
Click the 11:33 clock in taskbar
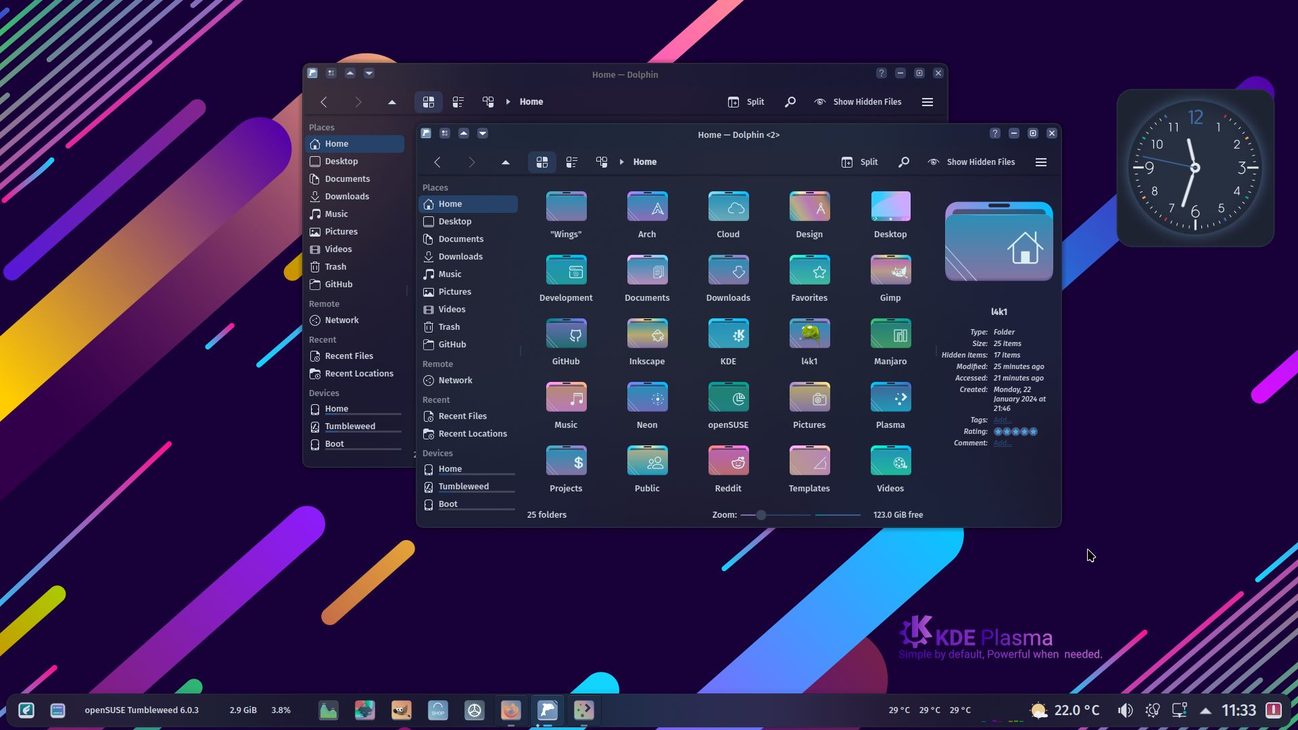point(1239,710)
